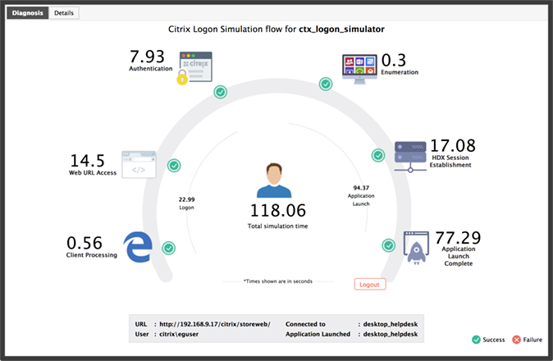Click the Total simulation time label
The height and width of the screenshot is (361, 553).
(x=277, y=226)
